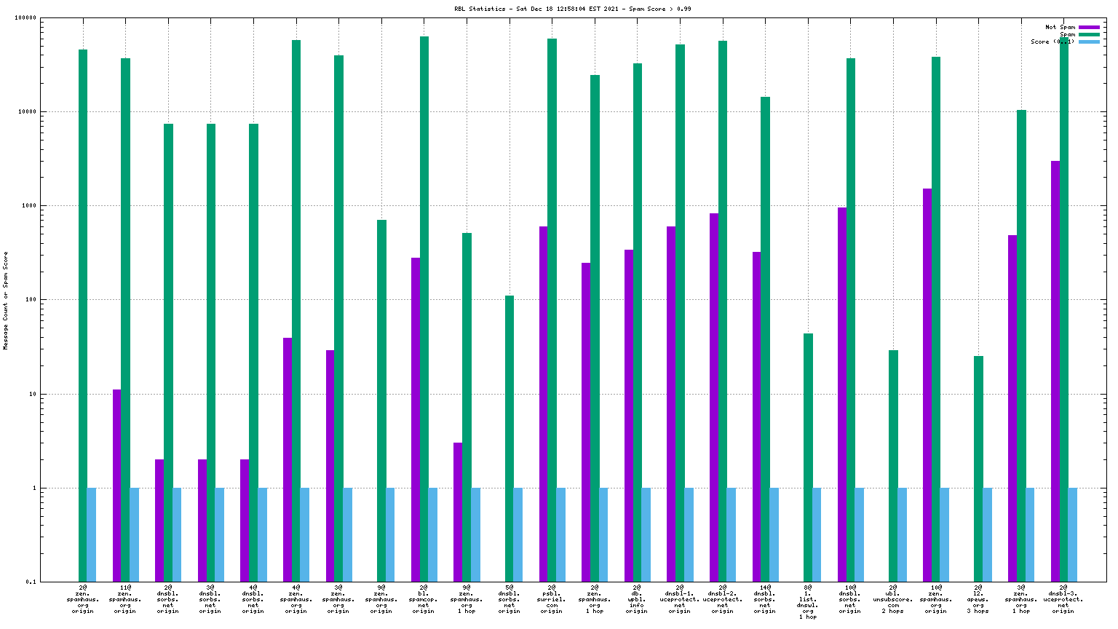Click the 'Message Count or Spam Score' axis label
Screen dimensions: 1118x629
(x=6, y=301)
